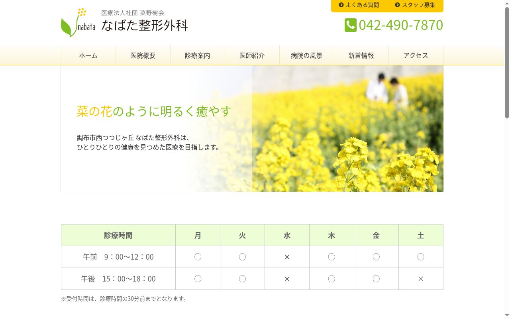The image size is (510, 319).
Task: Click the 月 column header
Action: (x=198, y=235)
